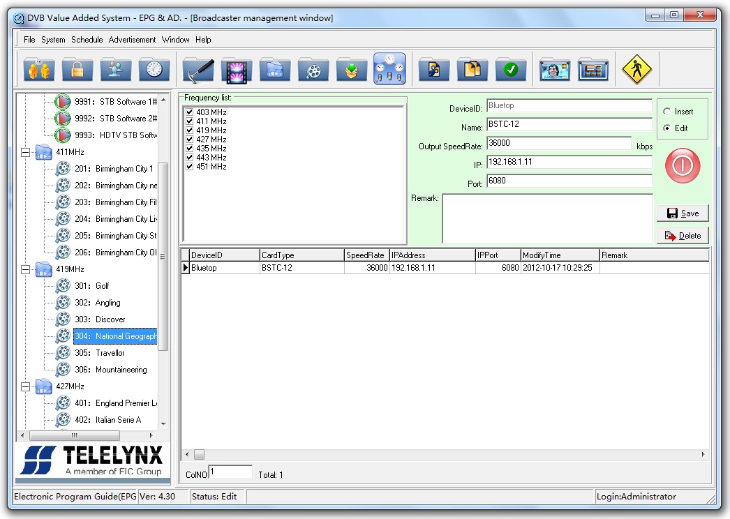Open the clock folder toolbar icon
730x519 pixels.
click(x=154, y=70)
